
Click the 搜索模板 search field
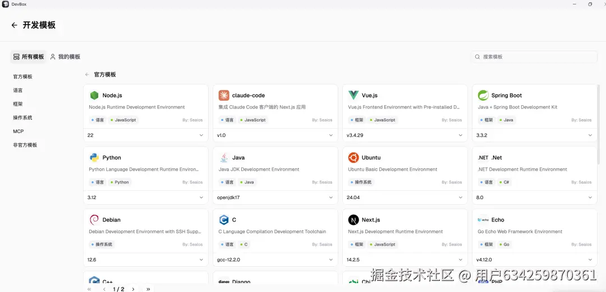click(x=534, y=56)
